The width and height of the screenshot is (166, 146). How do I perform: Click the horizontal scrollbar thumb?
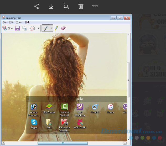(63, 143)
